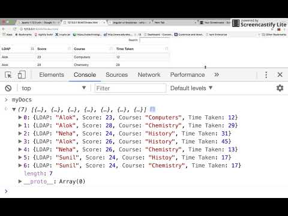Click the LDAP column sort icon
The width and height of the screenshot is (288, 216).
pyautogui.click(x=32, y=49)
